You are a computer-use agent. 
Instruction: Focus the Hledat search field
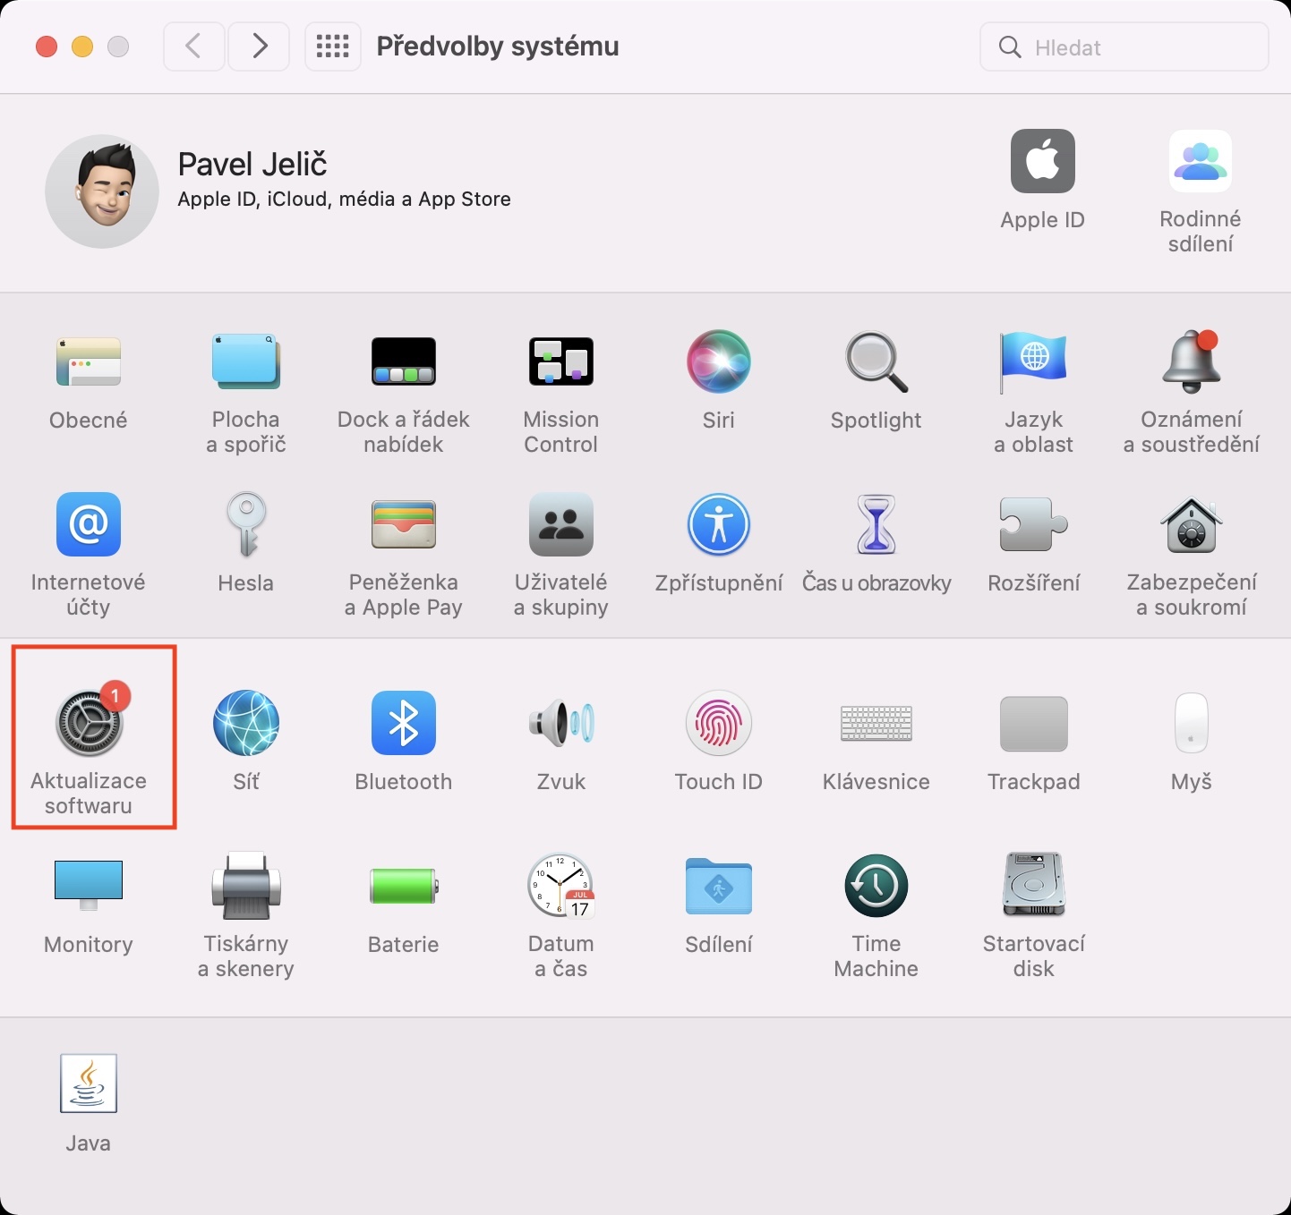click(x=1124, y=47)
